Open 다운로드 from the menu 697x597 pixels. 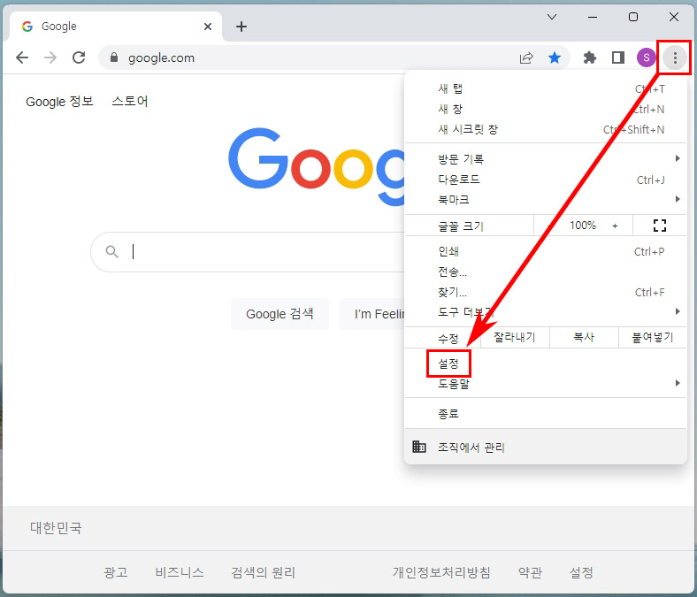[546, 180]
